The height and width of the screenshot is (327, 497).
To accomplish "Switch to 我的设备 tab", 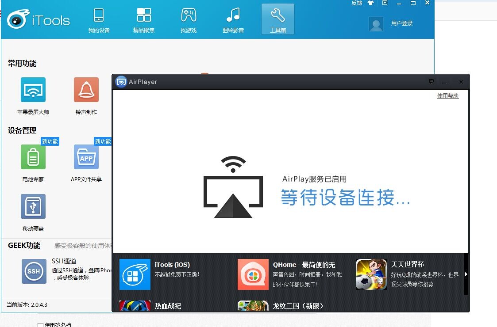I will click(x=99, y=20).
